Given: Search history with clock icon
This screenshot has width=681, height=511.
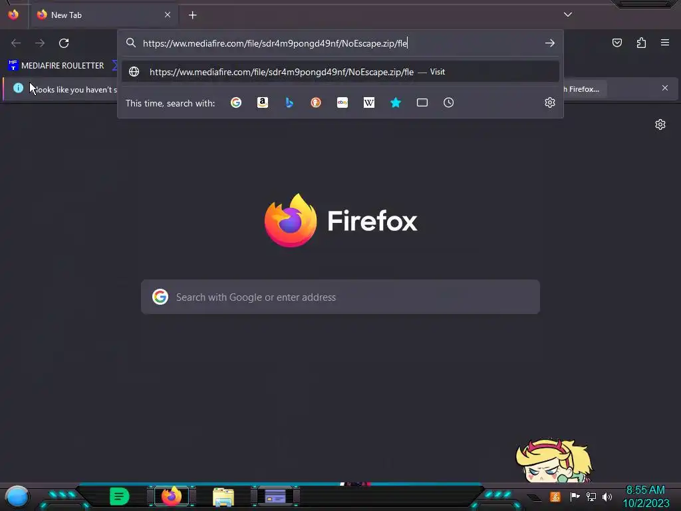Looking at the screenshot, I should pyautogui.click(x=449, y=102).
